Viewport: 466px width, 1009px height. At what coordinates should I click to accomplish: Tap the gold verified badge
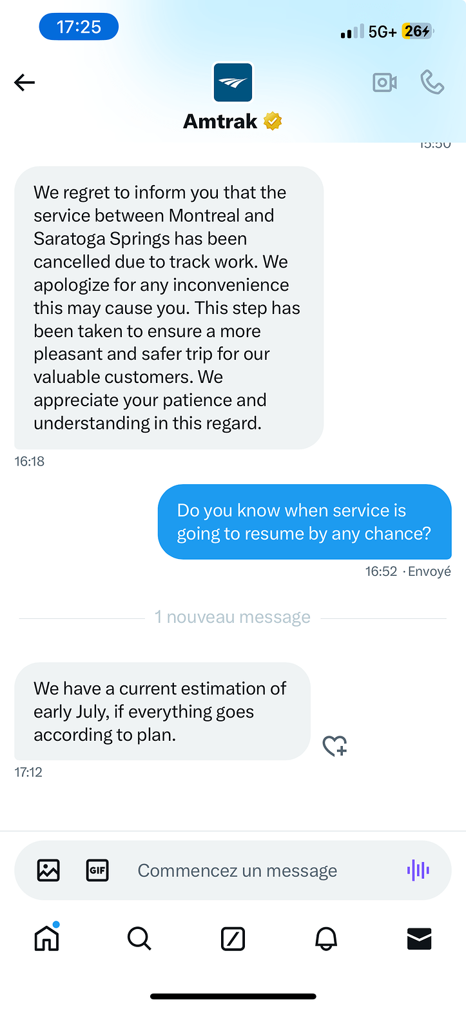pyautogui.click(x=273, y=121)
